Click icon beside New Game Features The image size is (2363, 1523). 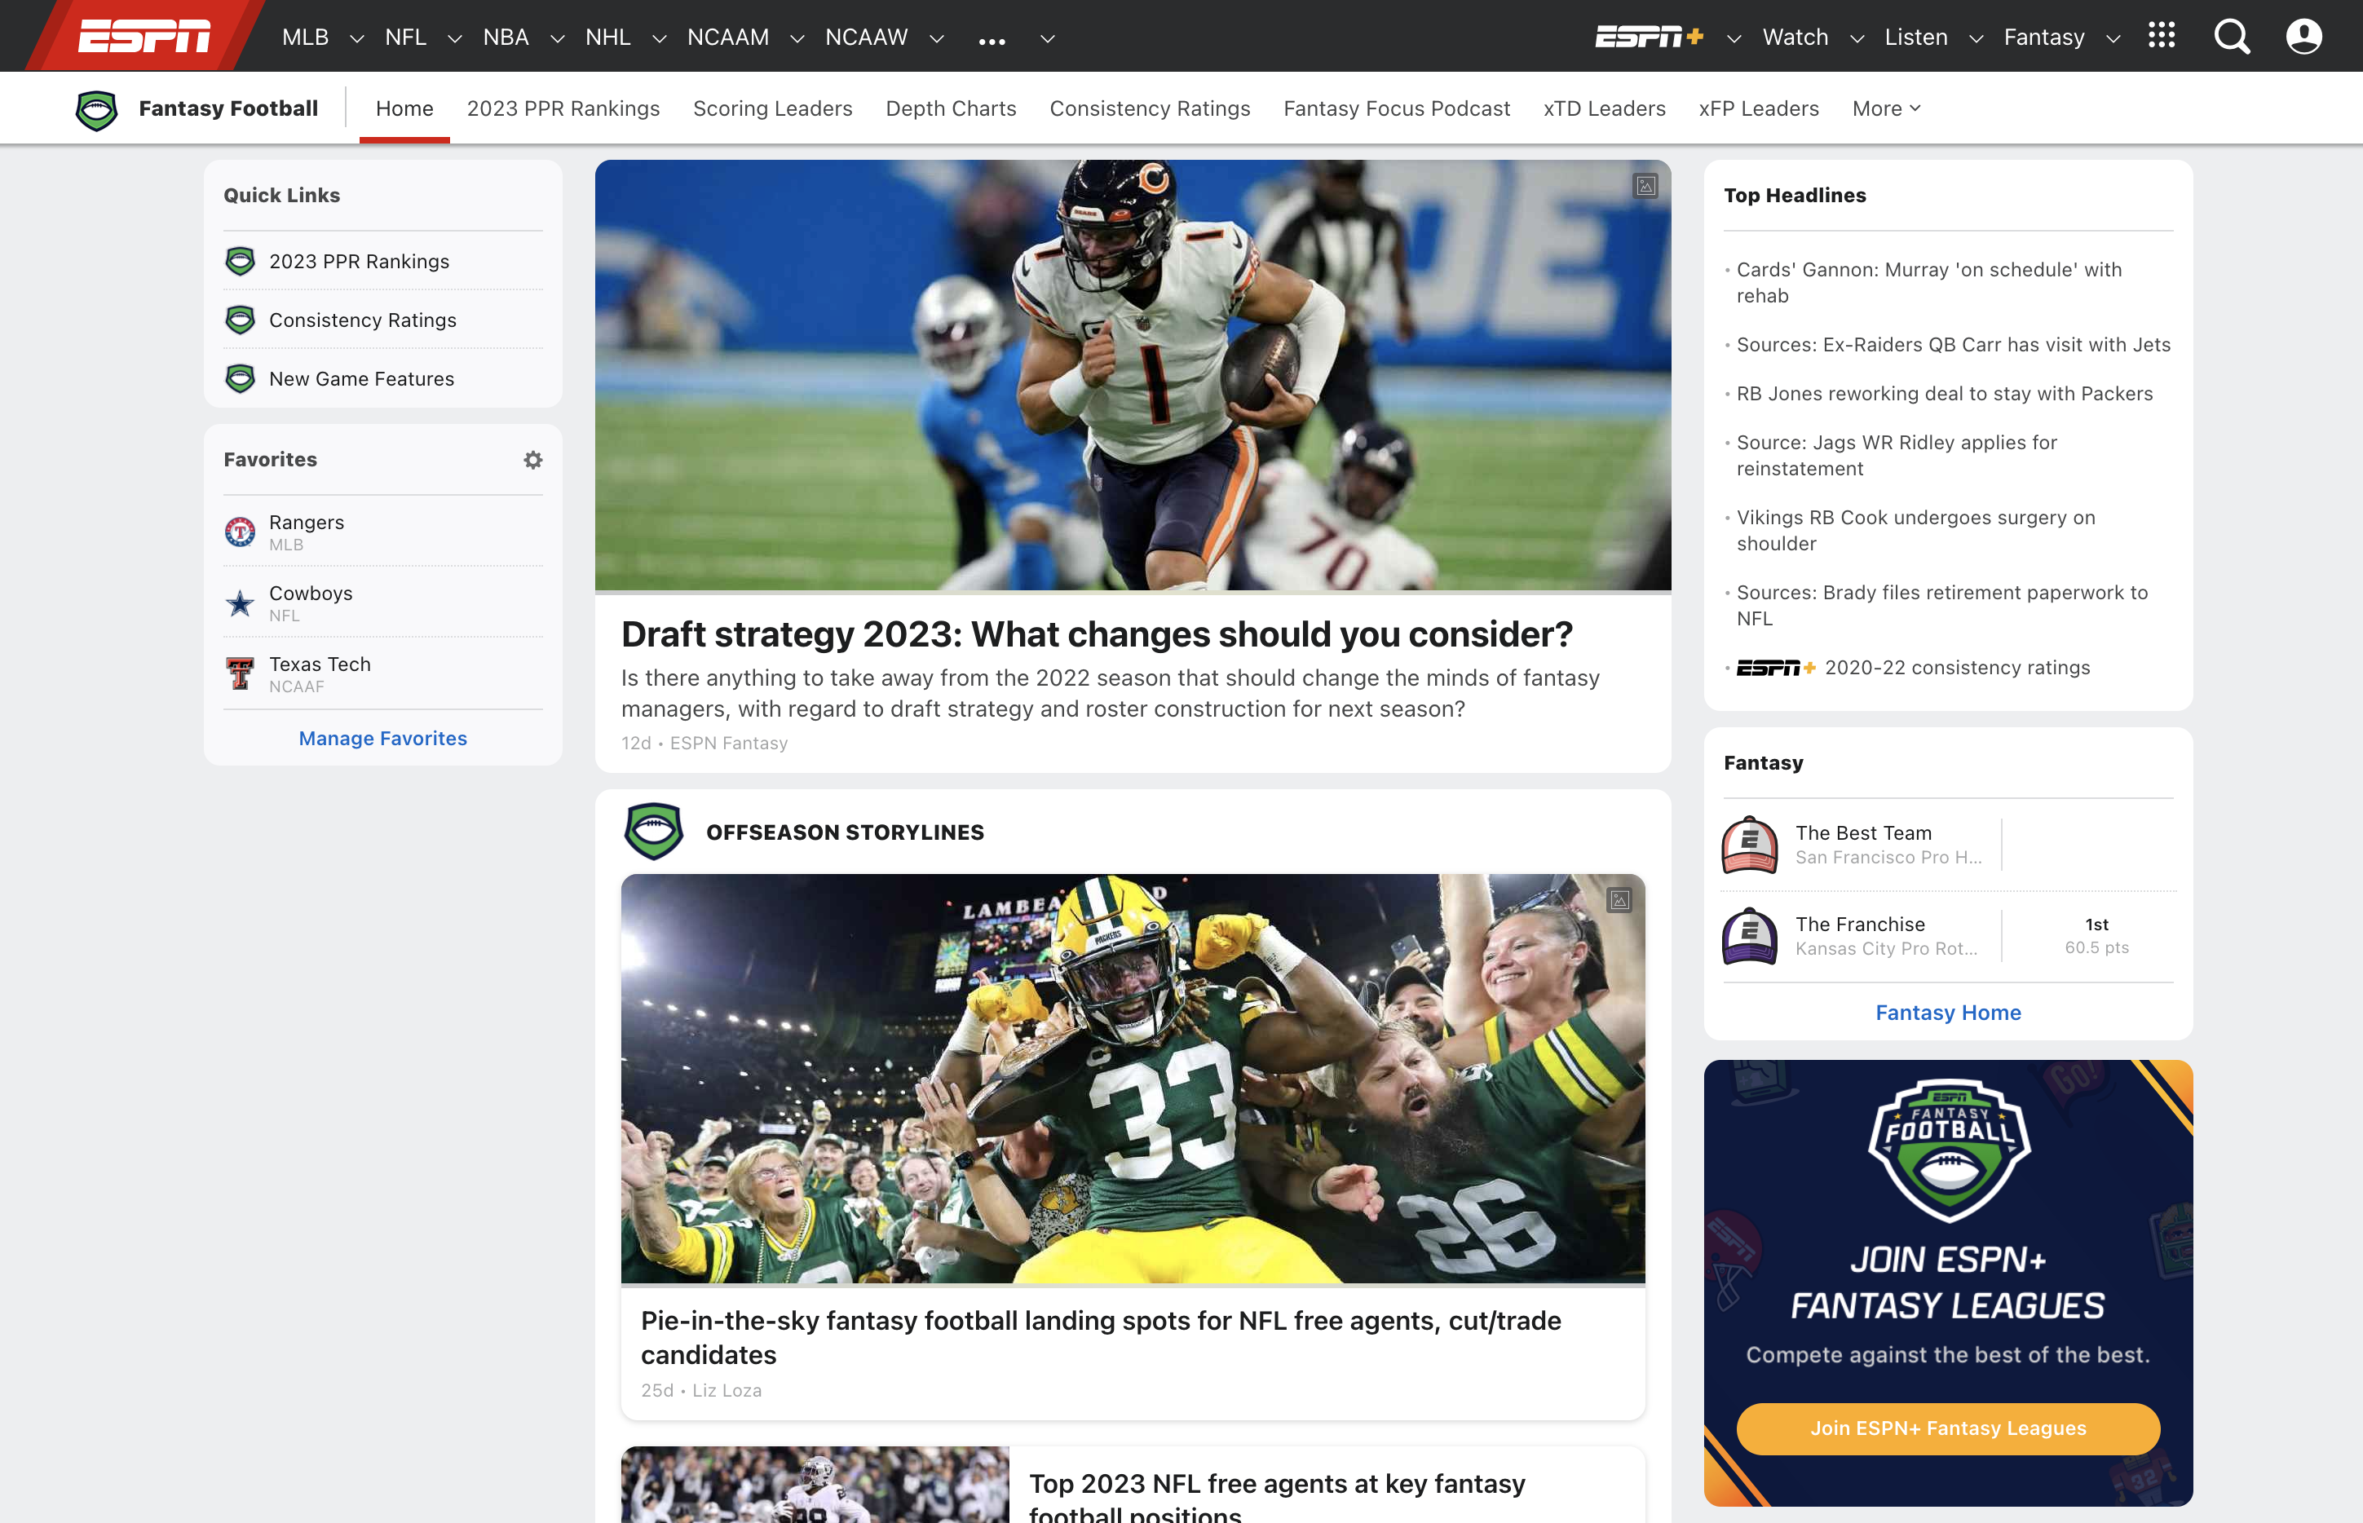tap(240, 379)
